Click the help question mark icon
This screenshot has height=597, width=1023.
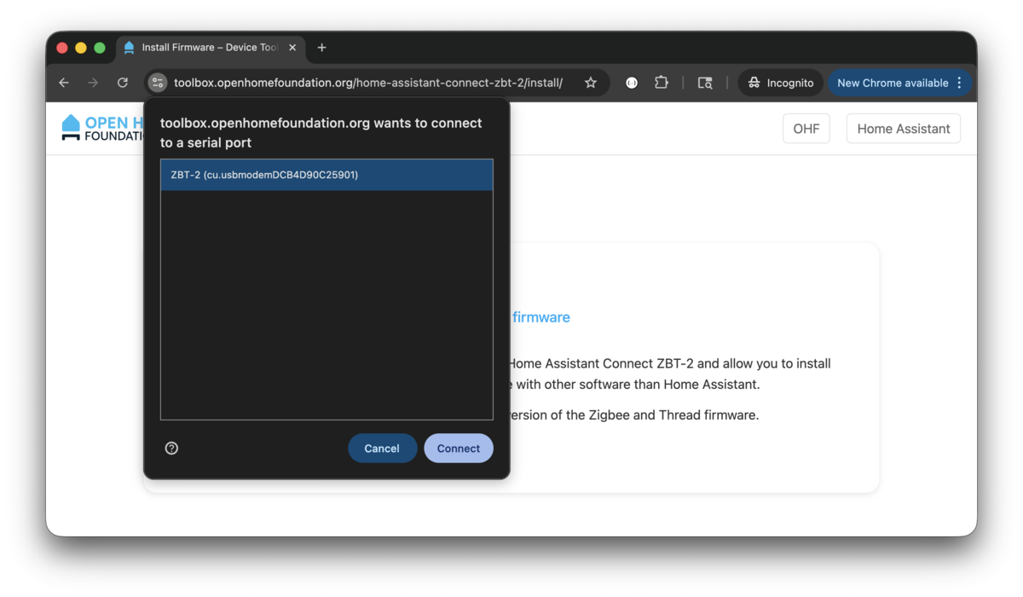pos(171,449)
